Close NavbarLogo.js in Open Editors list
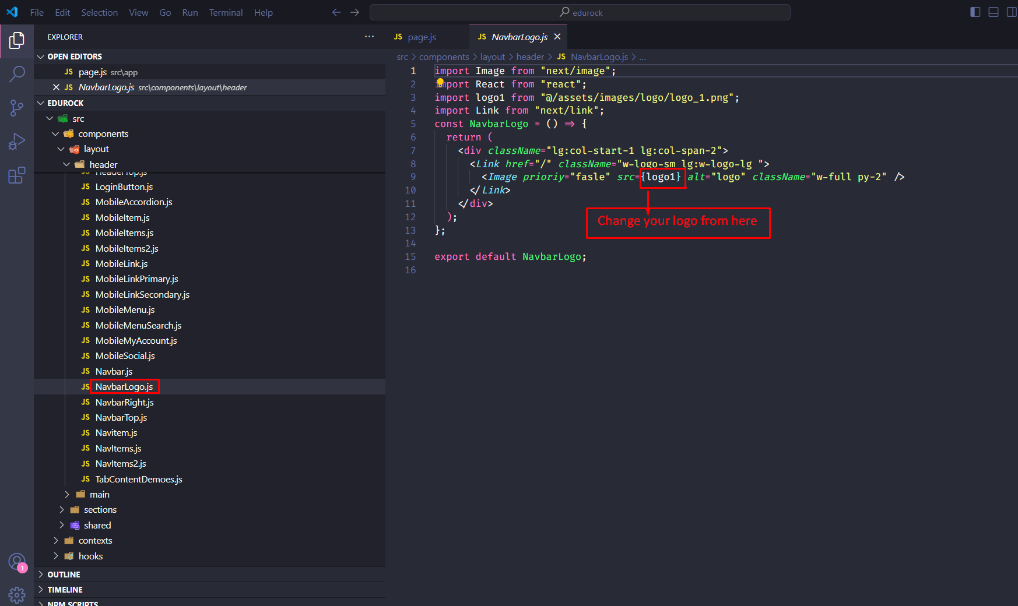Image resolution: width=1018 pixels, height=606 pixels. tap(56, 87)
